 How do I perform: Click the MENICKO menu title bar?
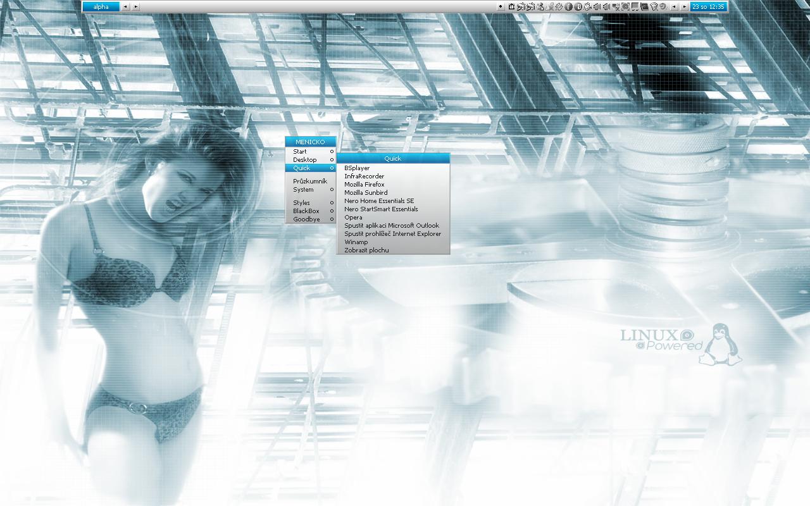pyautogui.click(x=310, y=142)
